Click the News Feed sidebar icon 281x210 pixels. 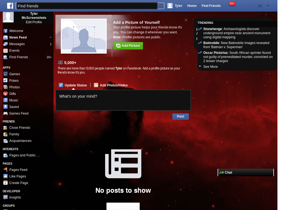[x=5, y=37]
